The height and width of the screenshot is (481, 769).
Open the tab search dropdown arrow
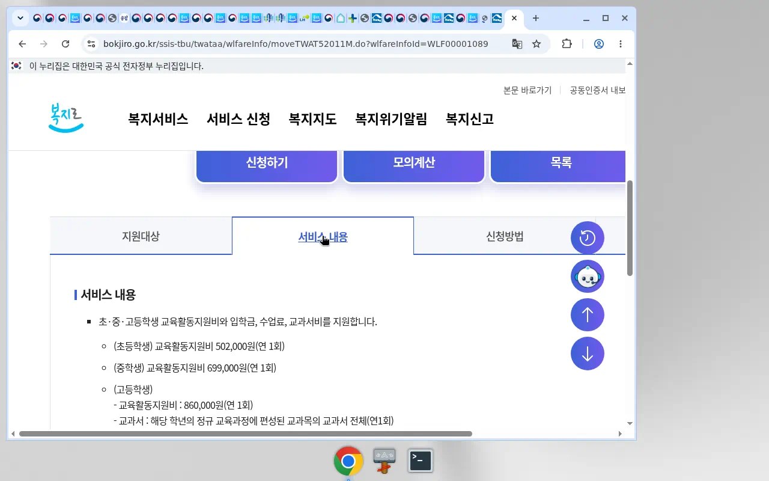(x=20, y=18)
